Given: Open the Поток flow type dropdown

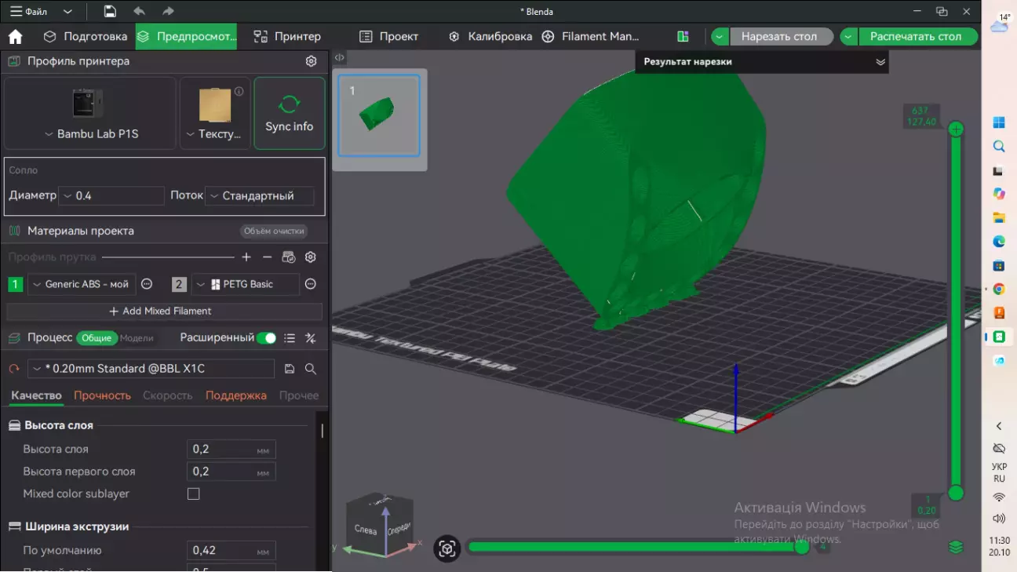Looking at the screenshot, I should coord(259,195).
